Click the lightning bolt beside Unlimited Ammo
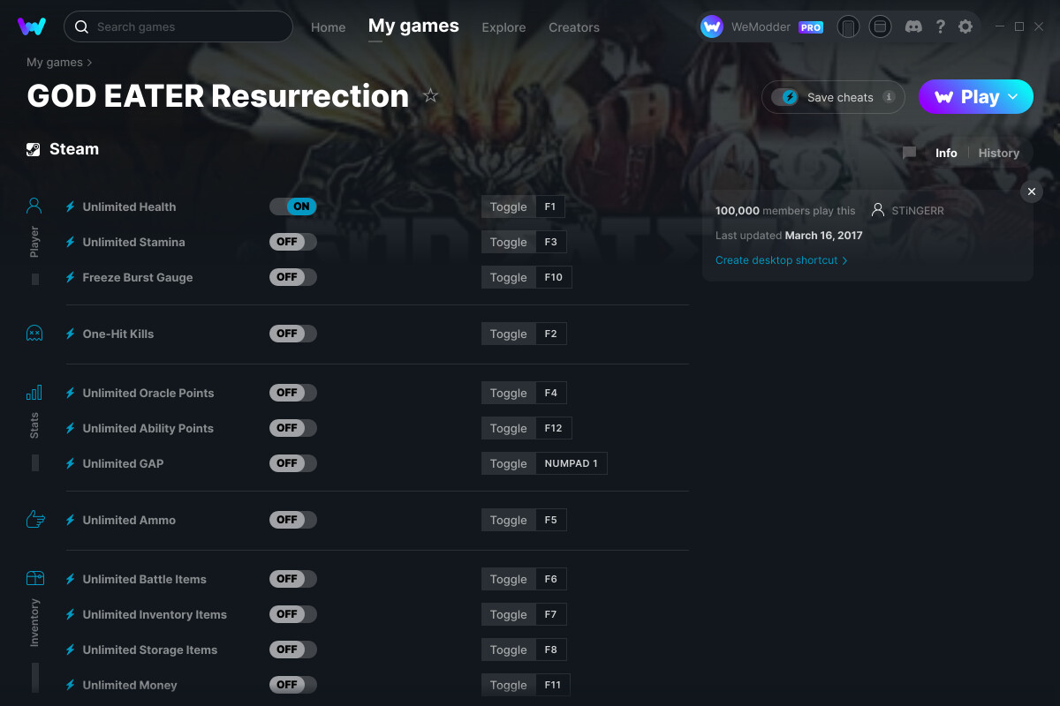Screen dimensions: 1060x706 pos(71,520)
